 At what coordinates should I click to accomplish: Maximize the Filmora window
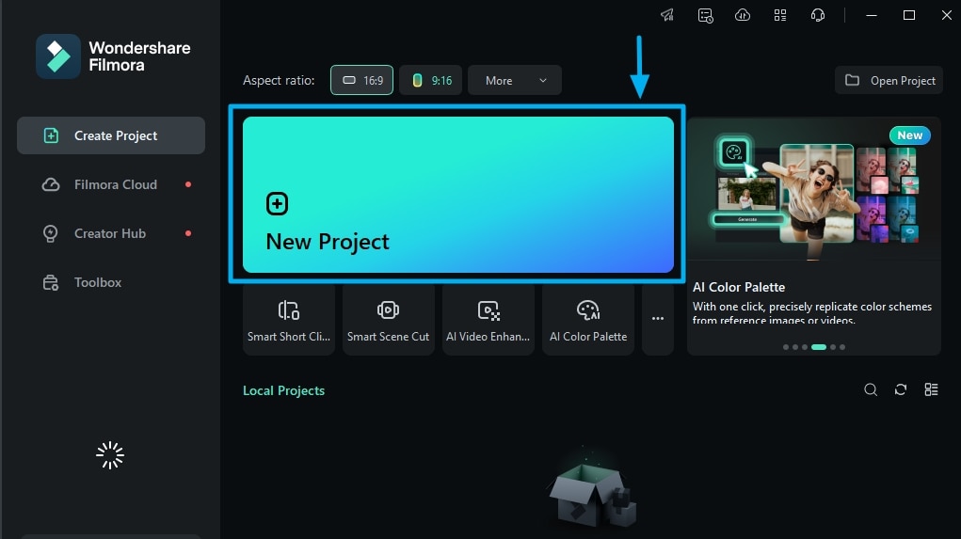[x=909, y=15]
